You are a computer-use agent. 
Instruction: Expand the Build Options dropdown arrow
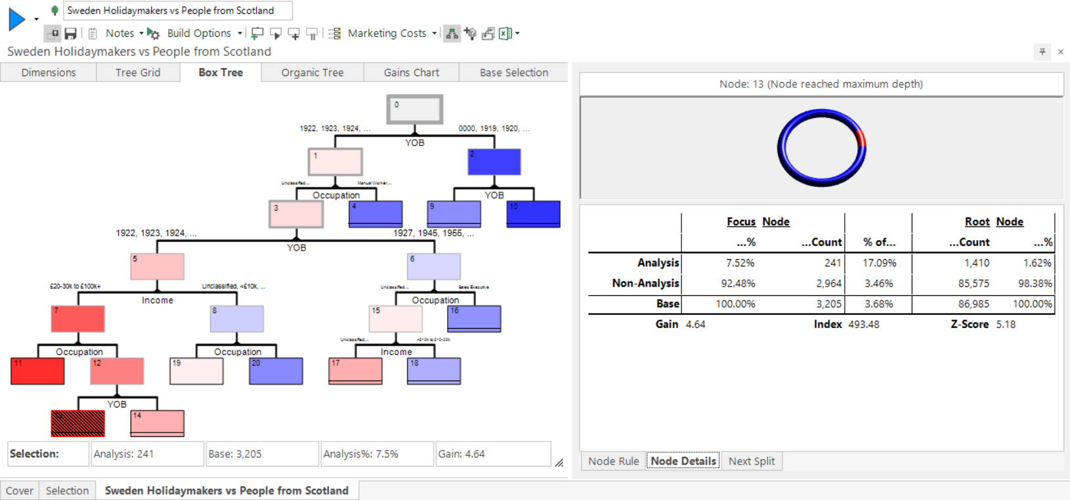[240, 33]
